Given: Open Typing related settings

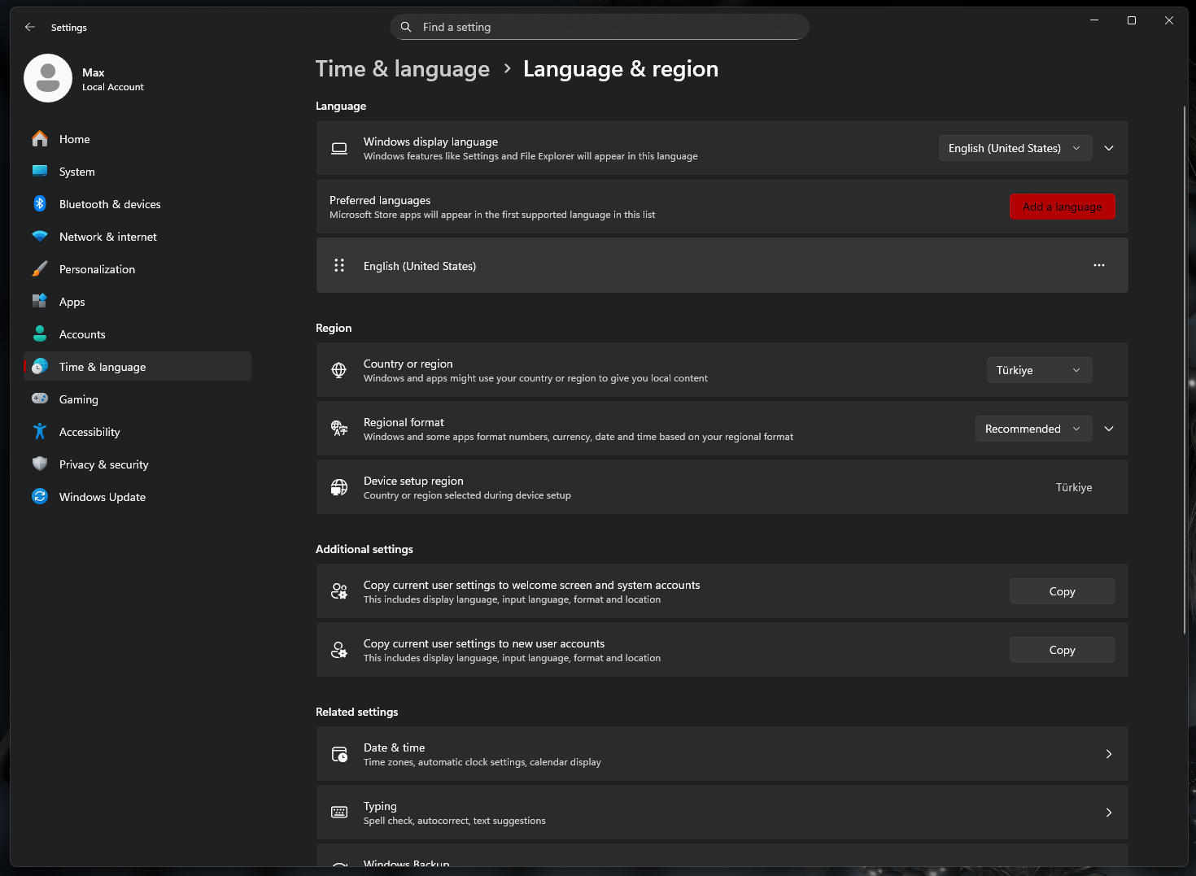Looking at the screenshot, I should [722, 813].
